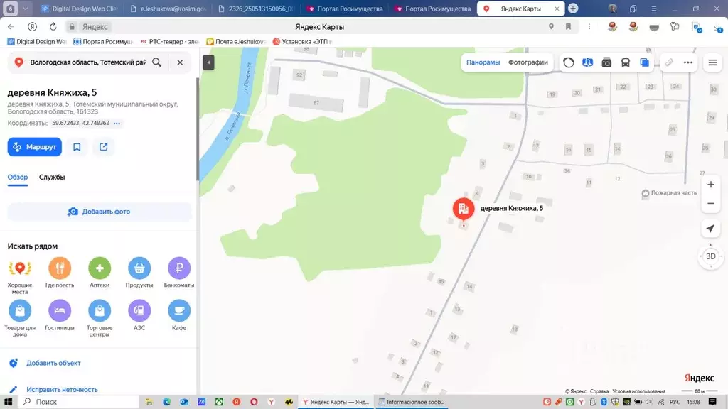This screenshot has height=409, width=728.
Task: Switch to the Службы tab
Action: 52,177
